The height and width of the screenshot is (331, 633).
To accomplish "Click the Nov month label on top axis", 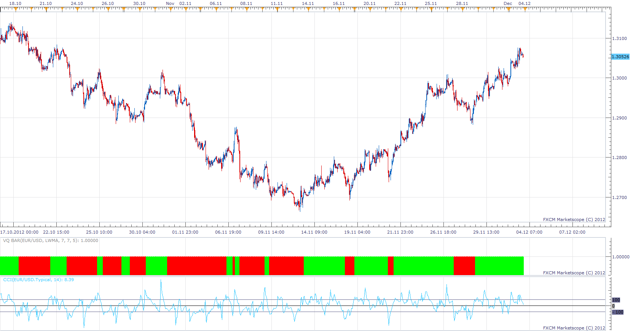I will click(x=170, y=3).
